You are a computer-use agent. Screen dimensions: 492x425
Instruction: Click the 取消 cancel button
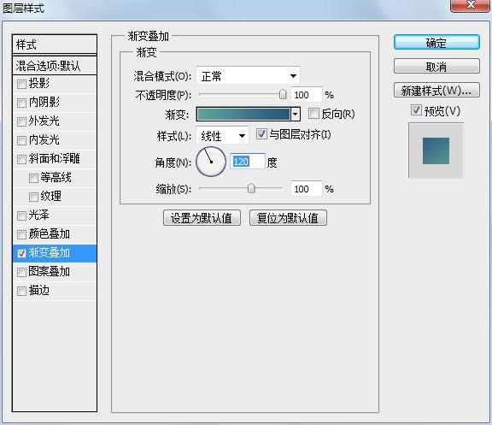point(436,67)
